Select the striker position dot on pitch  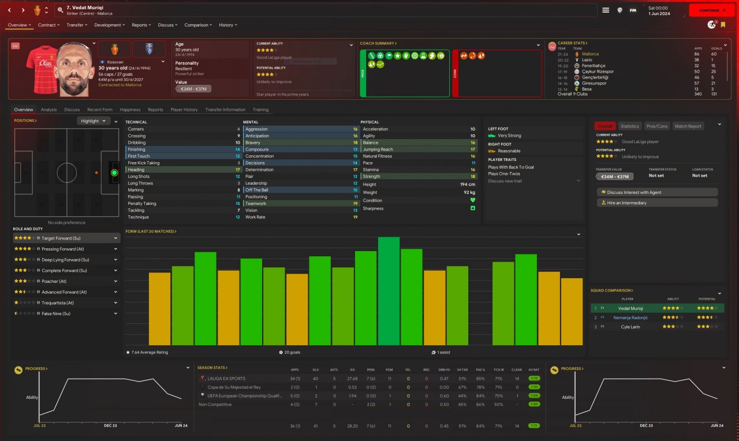pos(114,173)
